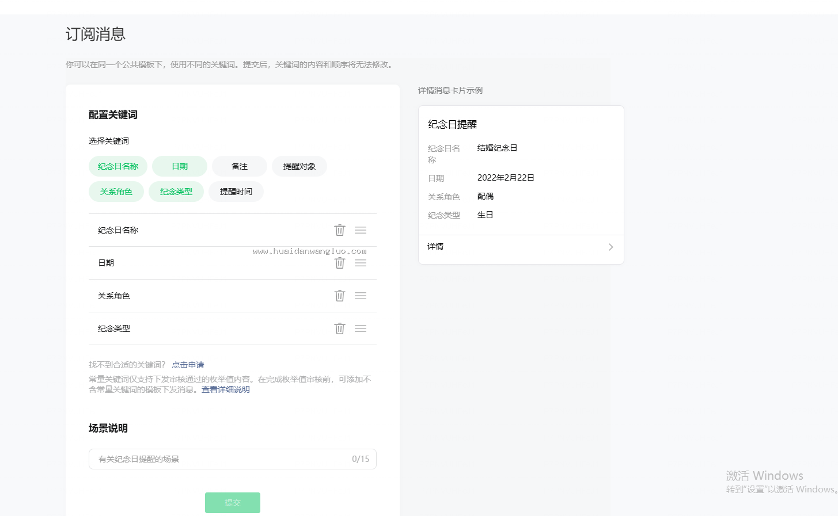
Task: Deselect the 纪念日名称 keyword tag
Action: (x=118, y=166)
